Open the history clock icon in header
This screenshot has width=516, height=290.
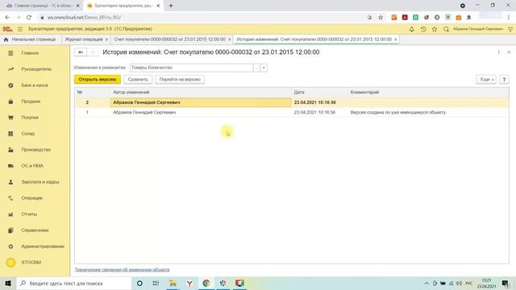pyautogui.click(x=423, y=29)
